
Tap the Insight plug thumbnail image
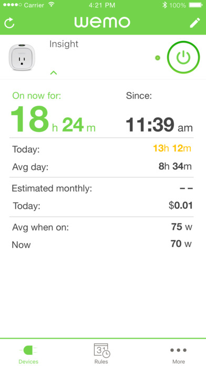(22, 57)
